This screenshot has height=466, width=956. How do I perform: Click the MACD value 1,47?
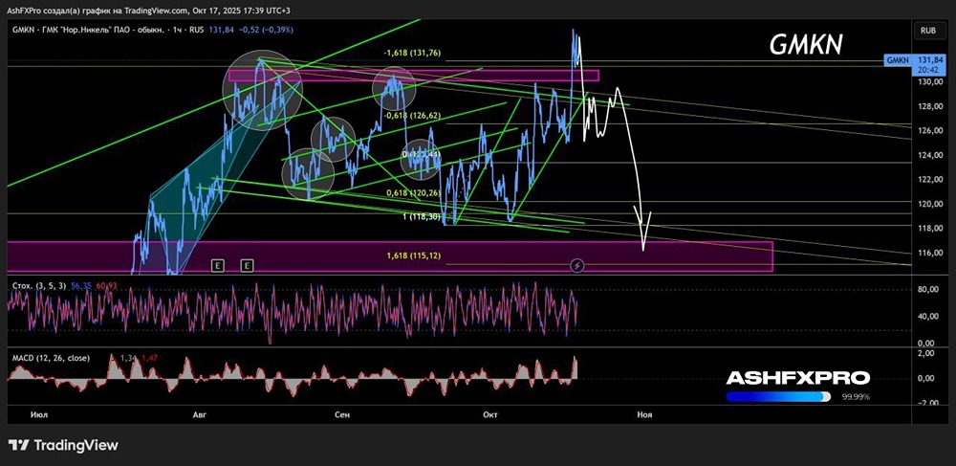coord(149,358)
